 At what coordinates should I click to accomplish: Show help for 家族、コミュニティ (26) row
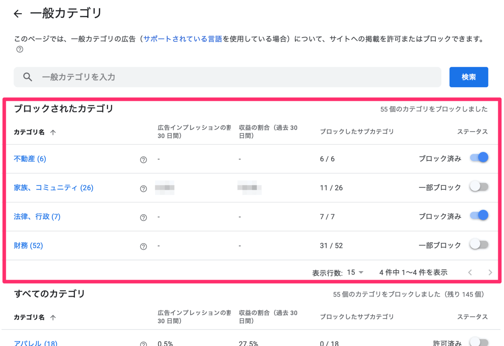pos(143,189)
